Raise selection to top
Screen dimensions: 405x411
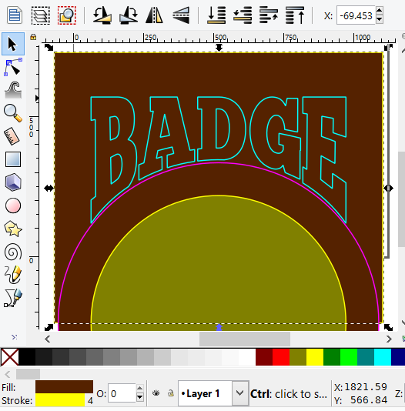[295, 15]
